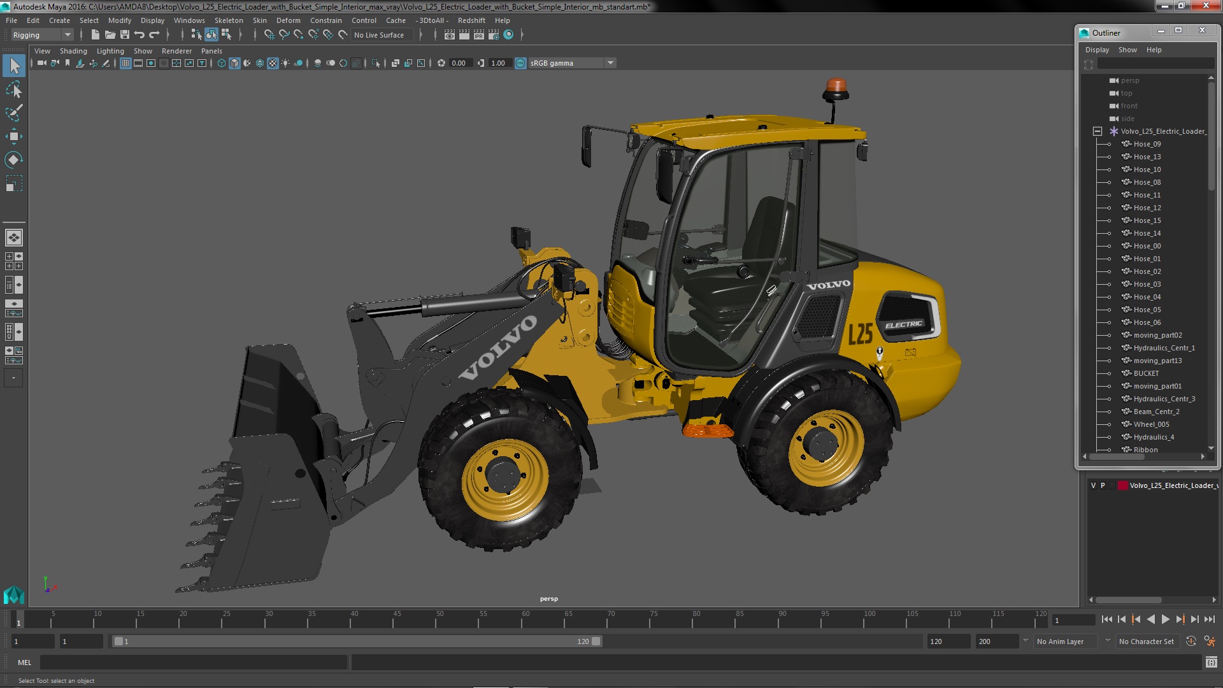Open viewport Renderer menu
The width and height of the screenshot is (1223, 688).
176,51
